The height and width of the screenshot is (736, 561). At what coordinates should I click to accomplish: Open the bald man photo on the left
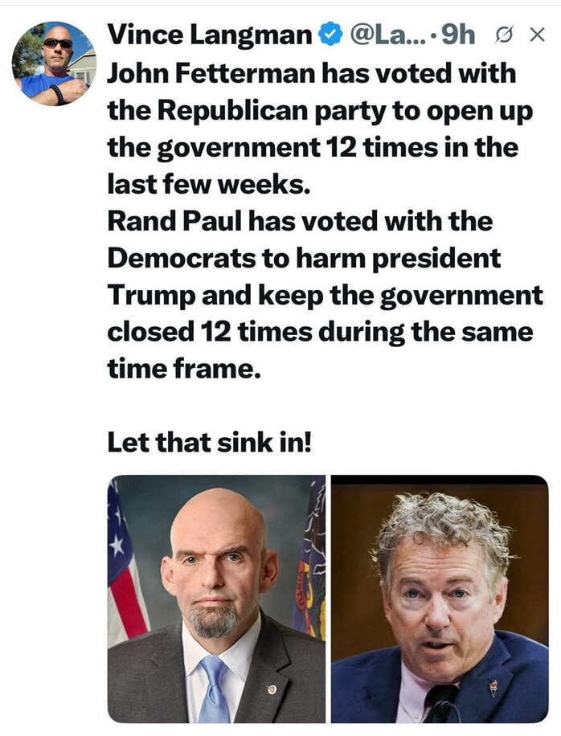216,599
